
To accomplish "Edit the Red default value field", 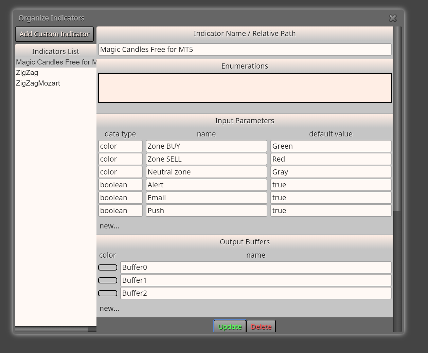I will coord(331,159).
